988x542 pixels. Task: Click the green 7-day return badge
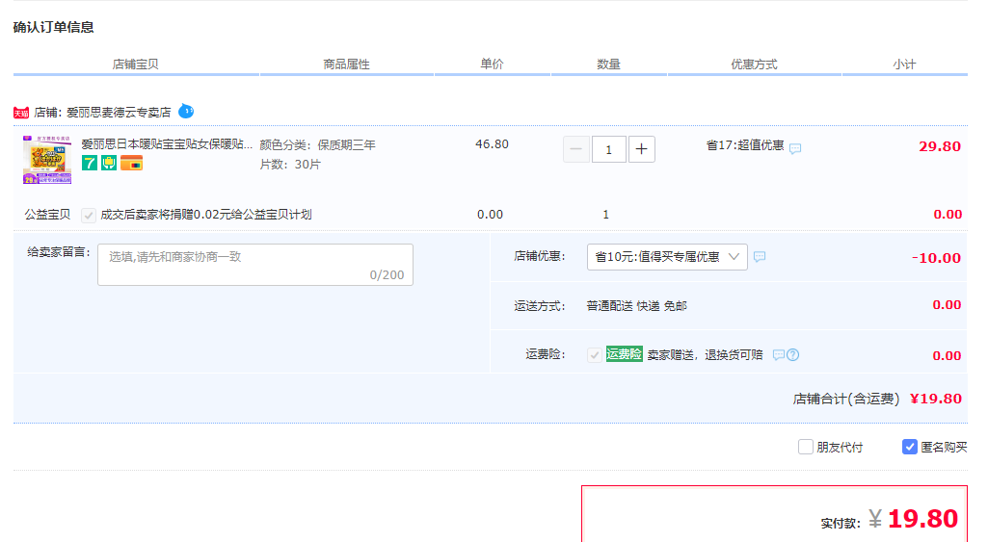click(90, 164)
